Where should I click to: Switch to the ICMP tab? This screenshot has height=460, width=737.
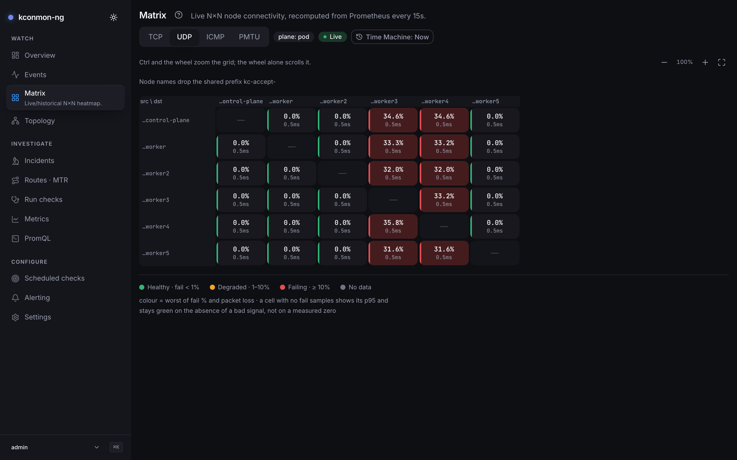pos(215,37)
